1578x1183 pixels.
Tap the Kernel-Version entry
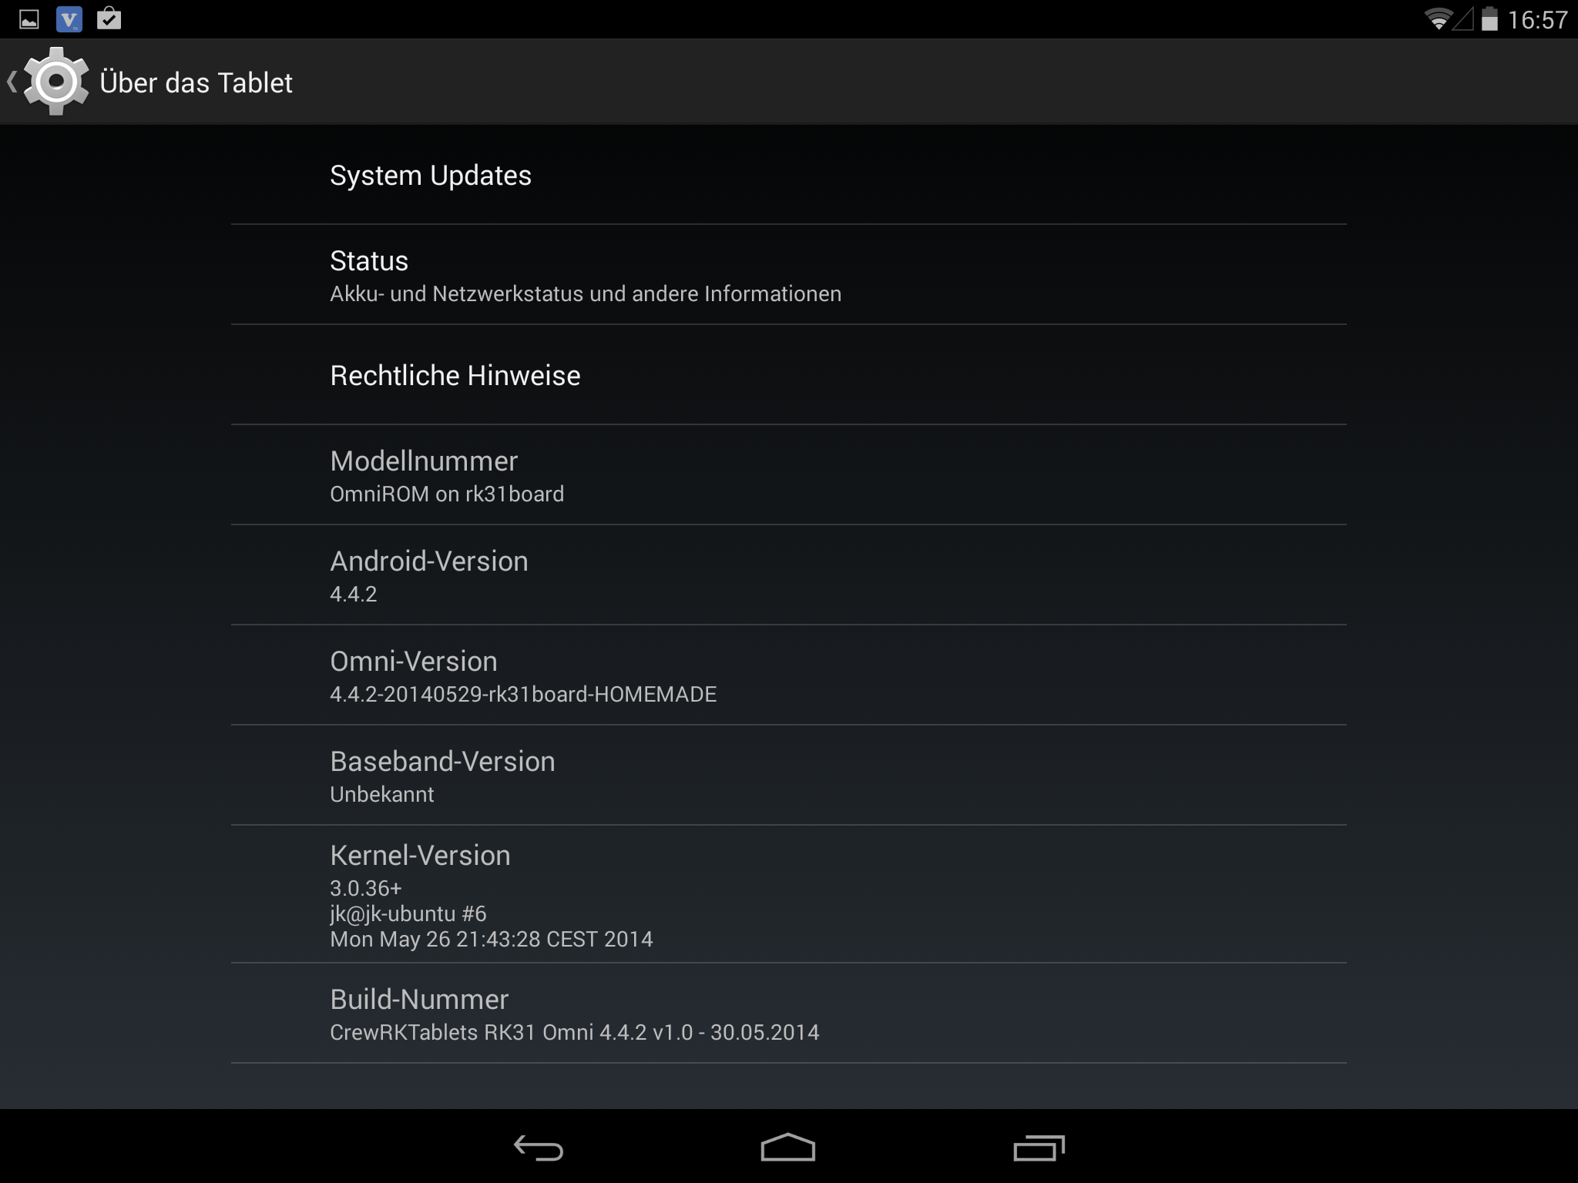click(x=788, y=894)
